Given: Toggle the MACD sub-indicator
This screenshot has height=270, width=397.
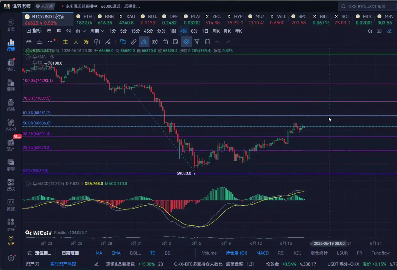Looking at the screenshot, I should click(x=263, y=253).
